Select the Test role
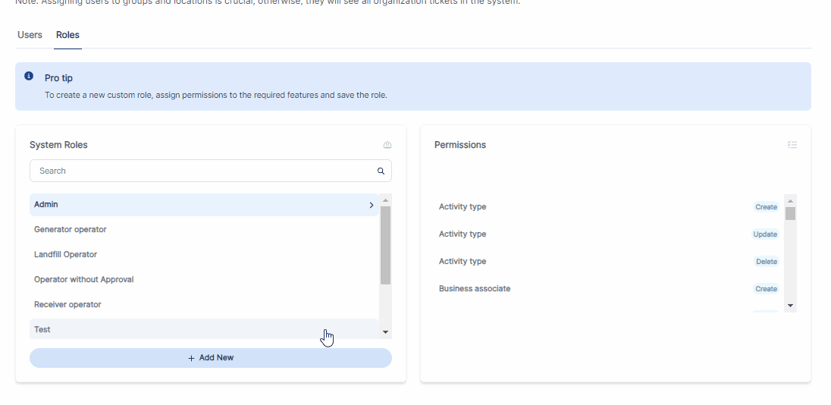Image resolution: width=831 pixels, height=405 pixels. (x=204, y=329)
